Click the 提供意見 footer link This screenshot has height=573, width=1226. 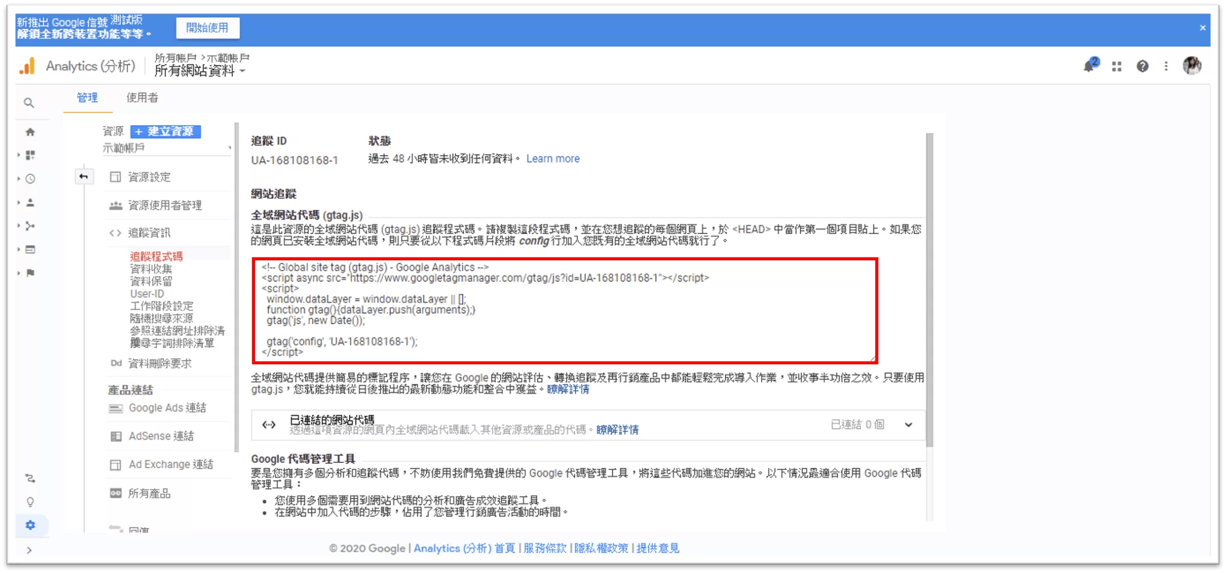pyautogui.click(x=658, y=548)
